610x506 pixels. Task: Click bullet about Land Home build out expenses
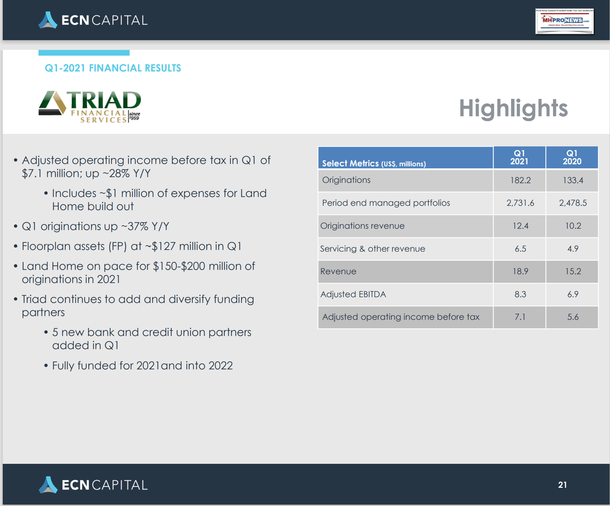tap(159, 200)
